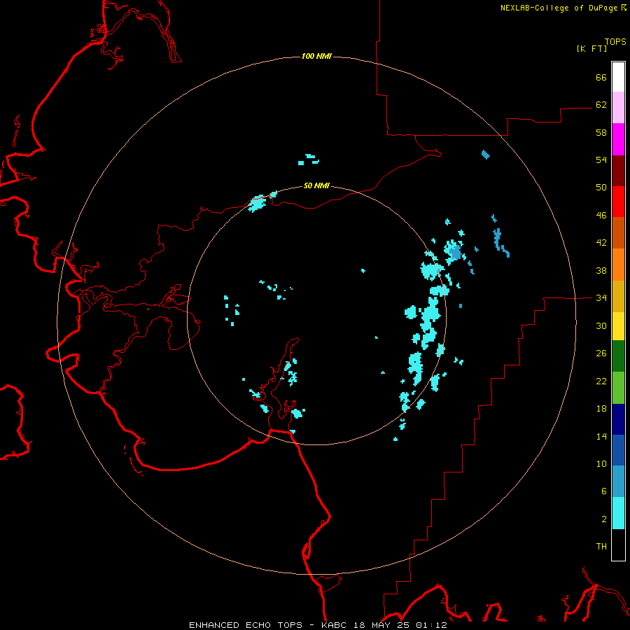Pick the bright yellow legend swatch

coord(618,326)
